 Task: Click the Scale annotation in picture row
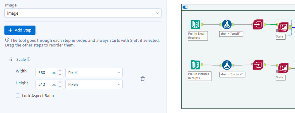click(x=281, y=77)
